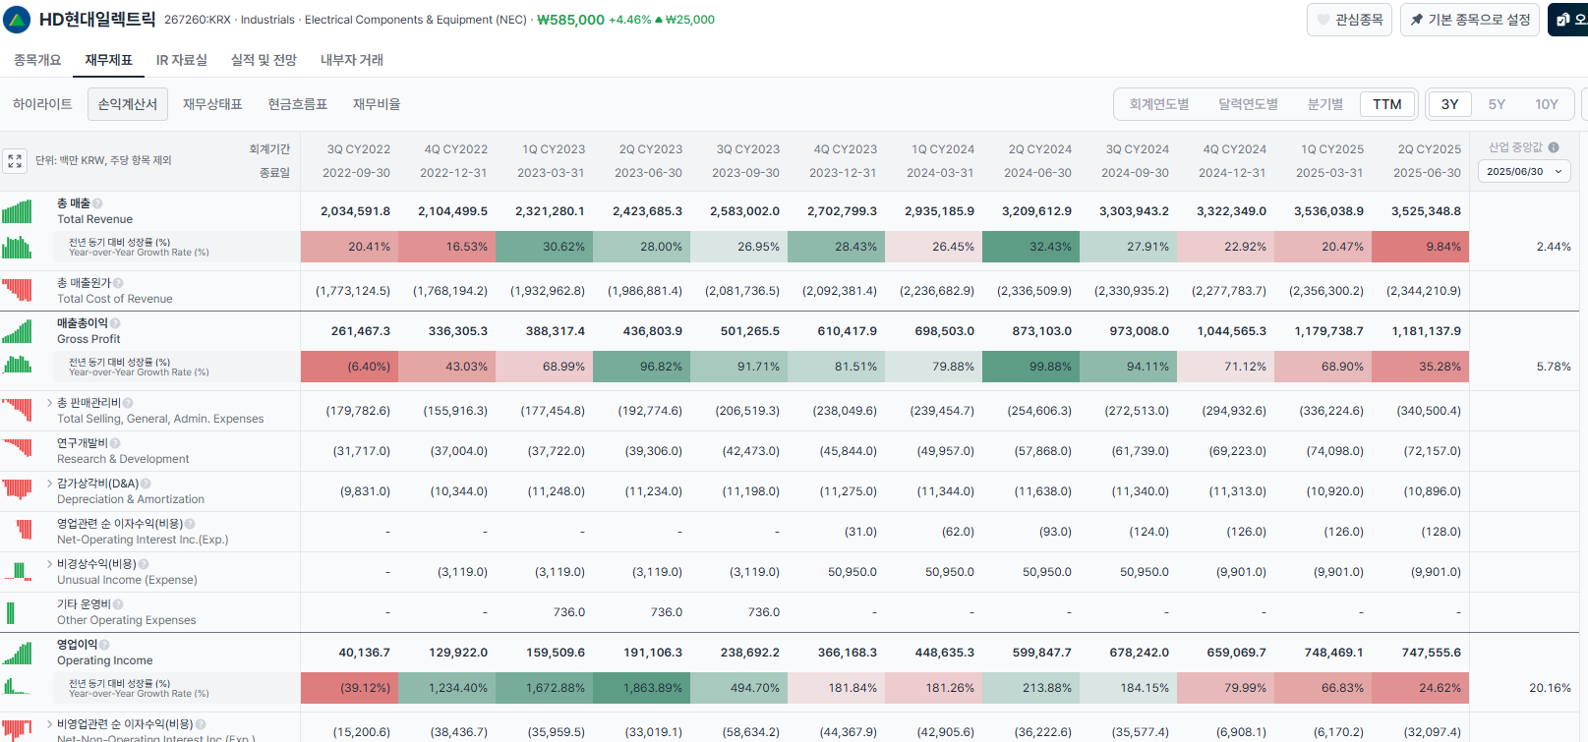Click the info icon next to 산업 중앙값
1588x742 pixels.
[1554, 147]
